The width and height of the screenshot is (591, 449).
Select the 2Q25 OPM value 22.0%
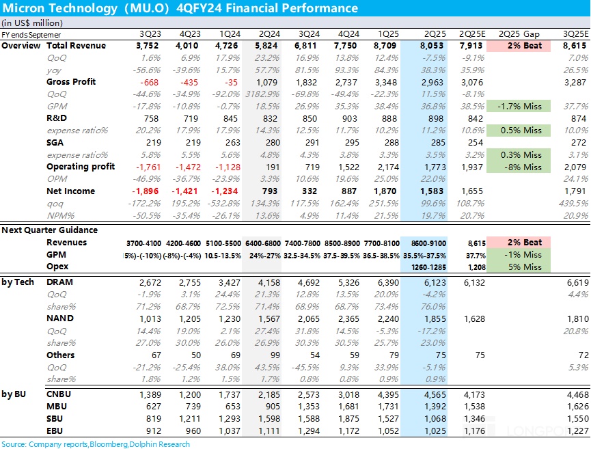[x=433, y=178]
